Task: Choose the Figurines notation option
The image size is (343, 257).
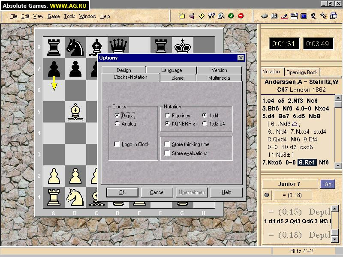Action: 168,115
